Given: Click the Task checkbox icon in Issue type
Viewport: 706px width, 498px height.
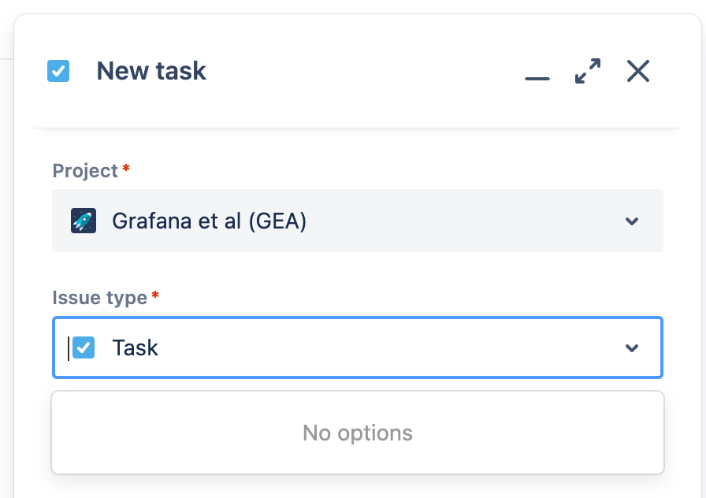Looking at the screenshot, I should pos(84,347).
